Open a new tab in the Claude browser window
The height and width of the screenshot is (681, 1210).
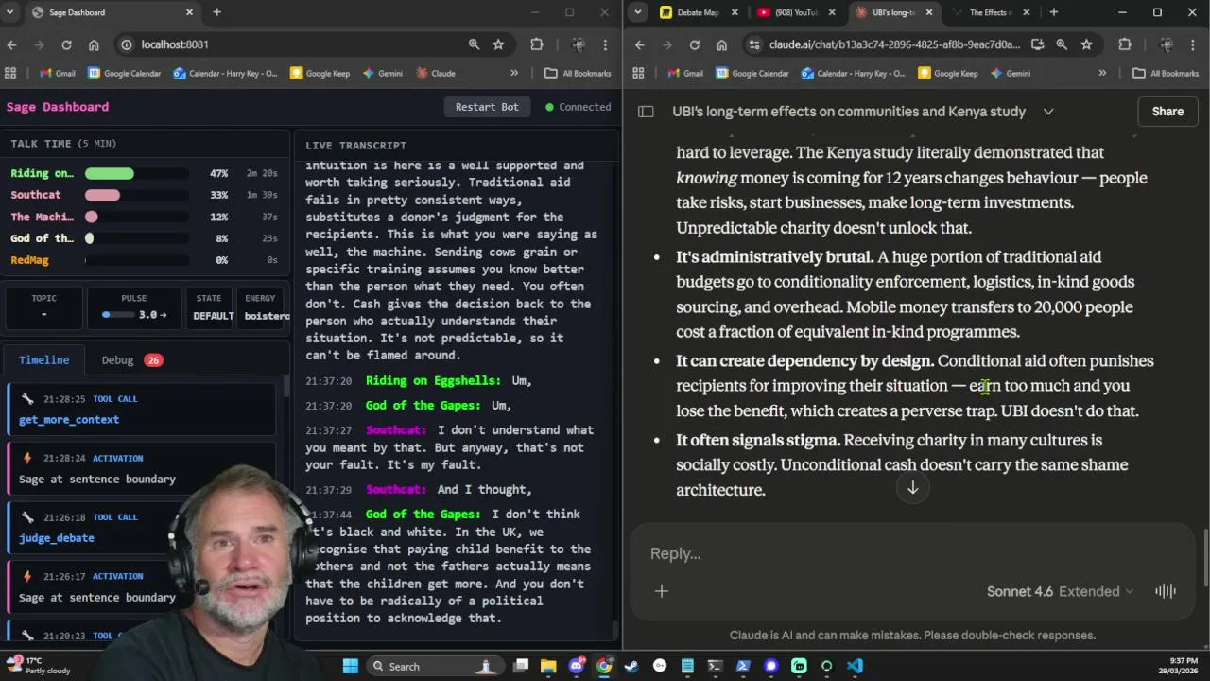(x=1053, y=12)
